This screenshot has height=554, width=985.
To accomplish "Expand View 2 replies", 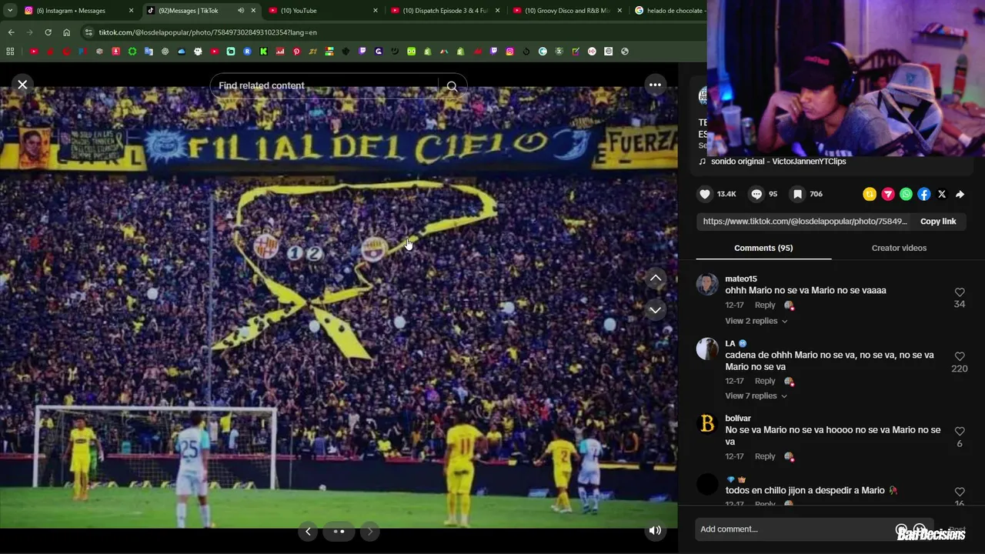I will click(x=756, y=321).
